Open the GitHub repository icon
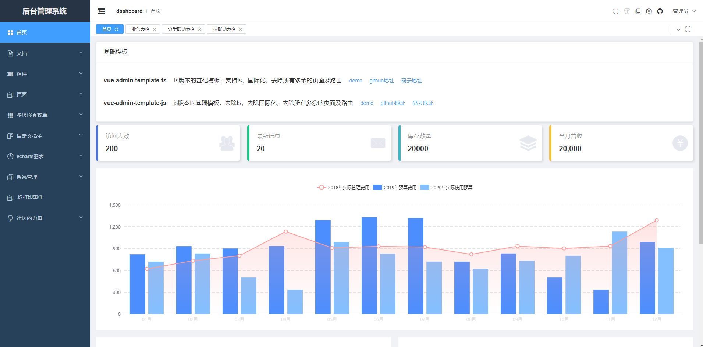Viewport: 703px width, 347px height. (660, 11)
